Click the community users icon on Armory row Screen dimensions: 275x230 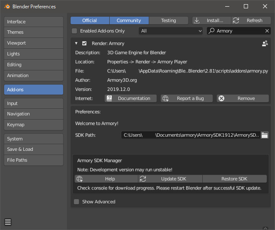click(x=265, y=43)
